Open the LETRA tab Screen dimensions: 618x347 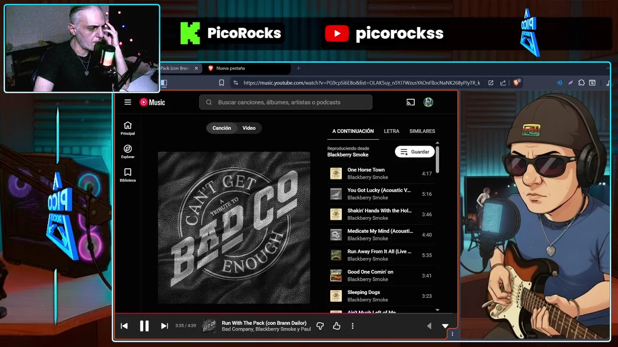point(392,131)
